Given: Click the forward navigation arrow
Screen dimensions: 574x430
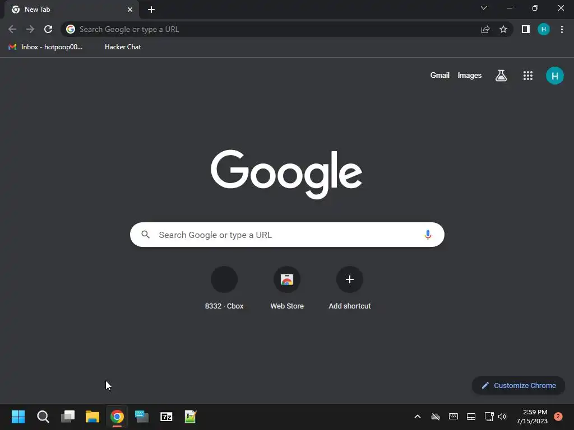Looking at the screenshot, I should 30,29.
